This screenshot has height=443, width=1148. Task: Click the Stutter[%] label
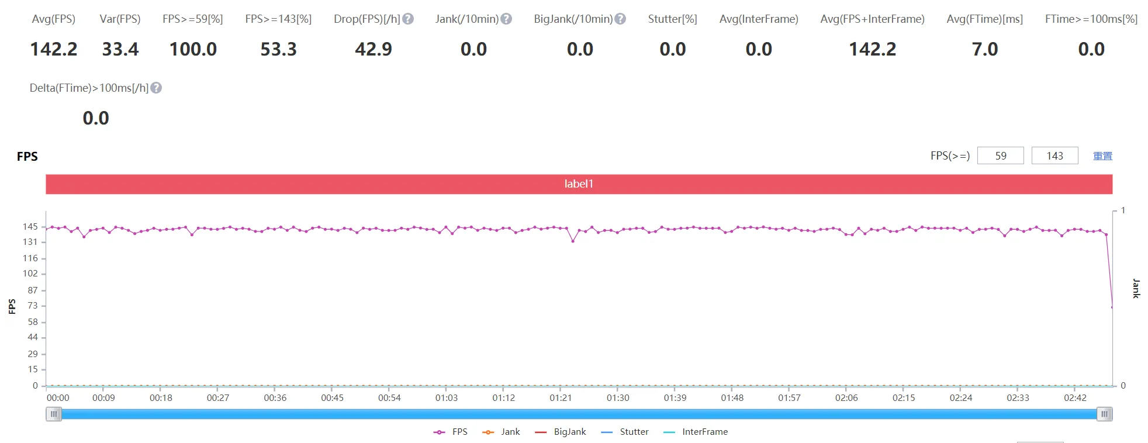pyautogui.click(x=673, y=19)
